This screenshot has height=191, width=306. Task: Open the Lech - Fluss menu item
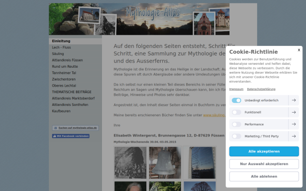click(61, 47)
